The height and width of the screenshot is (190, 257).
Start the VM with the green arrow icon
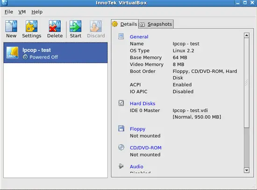tap(75, 26)
